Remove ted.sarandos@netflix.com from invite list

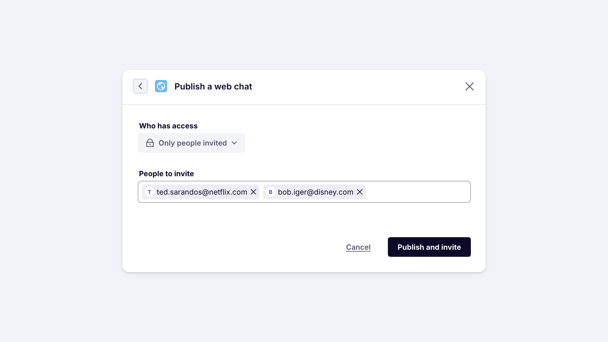coord(253,192)
